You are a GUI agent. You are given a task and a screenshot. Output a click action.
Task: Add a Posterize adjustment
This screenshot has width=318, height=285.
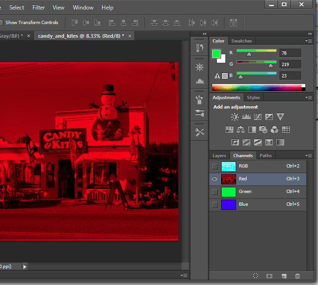click(x=246, y=142)
